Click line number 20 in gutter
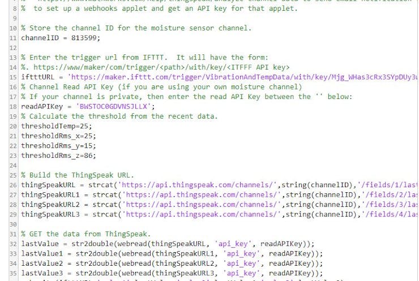 tap(13, 126)
